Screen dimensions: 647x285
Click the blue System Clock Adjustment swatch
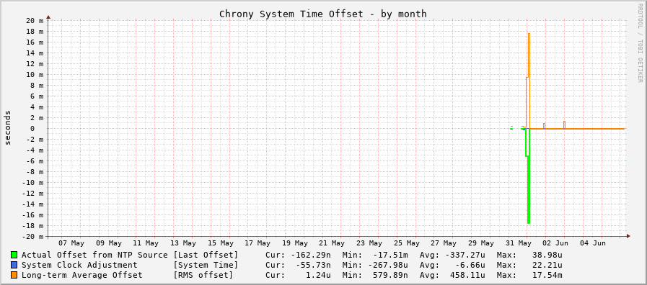coord(14,265)
